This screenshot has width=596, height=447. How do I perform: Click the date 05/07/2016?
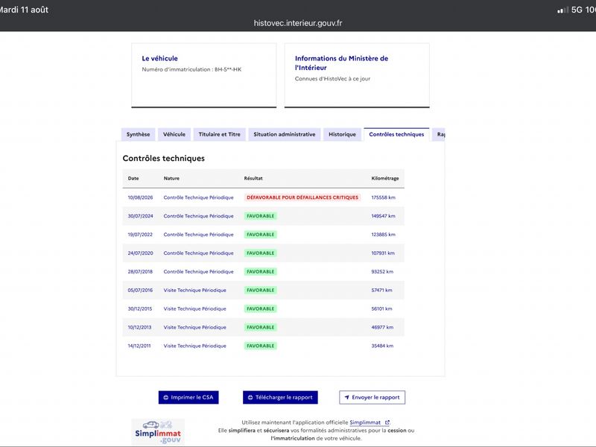(x=140, y=290)
